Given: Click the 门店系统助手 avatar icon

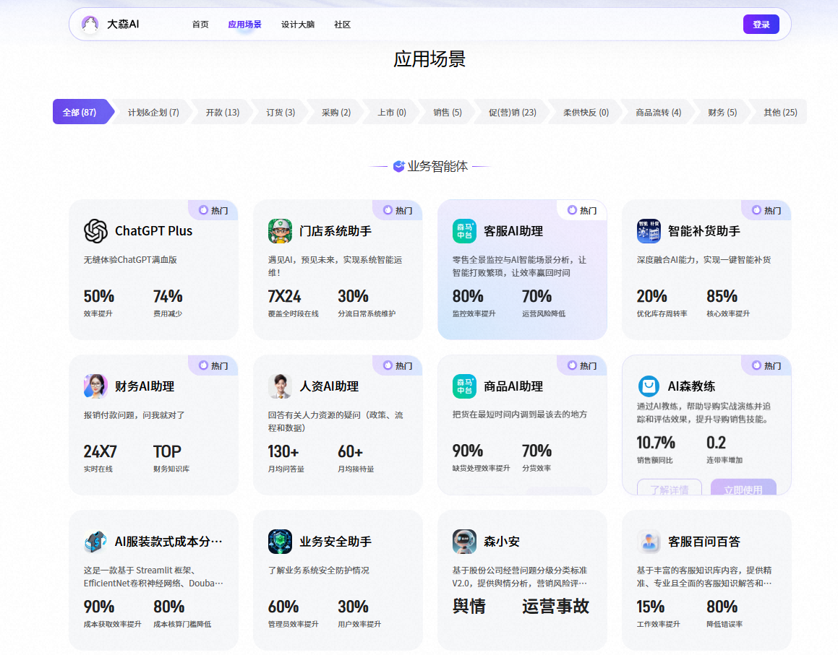Looking at the screenshot, I should [x=280, y=231].
